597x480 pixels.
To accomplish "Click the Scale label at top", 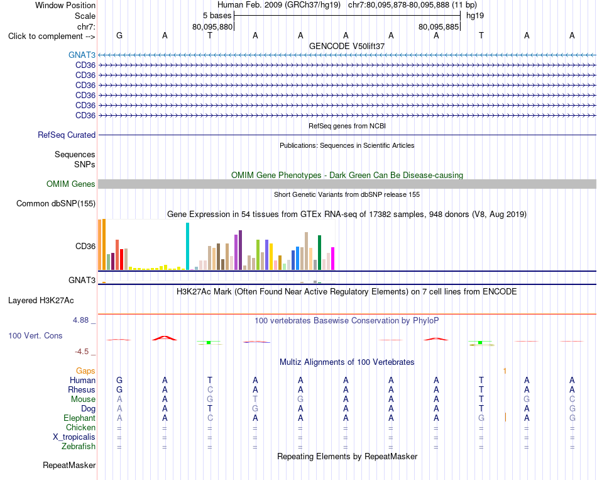I will coord(85,16).
